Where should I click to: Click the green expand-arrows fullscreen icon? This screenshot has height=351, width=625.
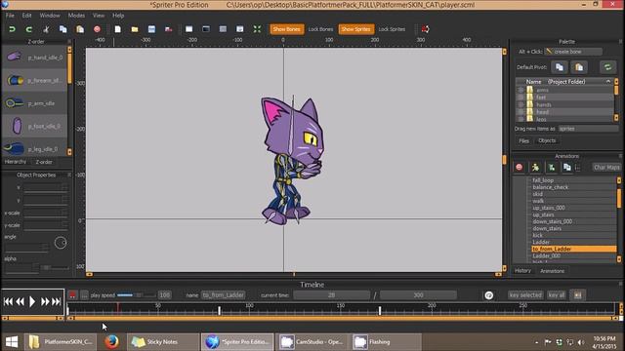pyautogui.click(x=257, y=29)
